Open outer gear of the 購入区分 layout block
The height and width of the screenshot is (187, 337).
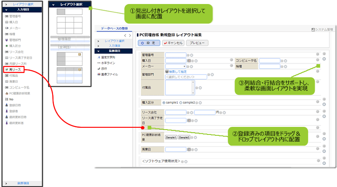click(x=324, y=99)
